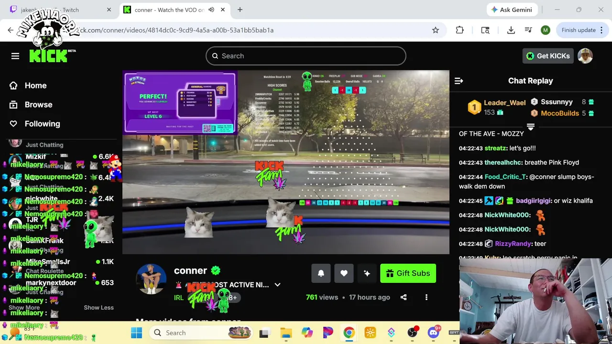Viewport: 612px width, 344px height.
Task: Show less followed channels
Action: pyautogui.click(x=98, y=308)
